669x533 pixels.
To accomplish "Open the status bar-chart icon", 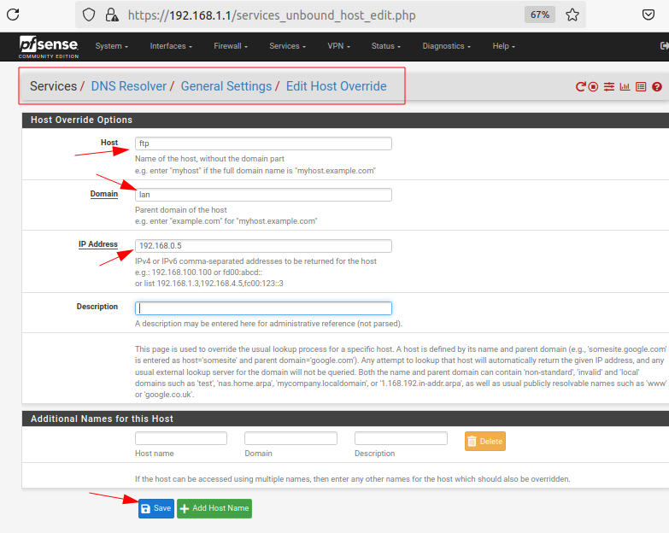I will [x=625, y=87].
